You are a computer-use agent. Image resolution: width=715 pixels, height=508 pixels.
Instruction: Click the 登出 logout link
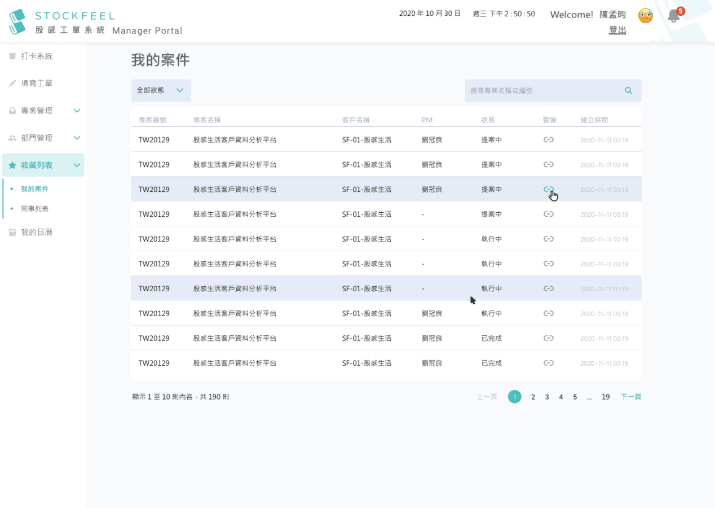pos(617,30)
